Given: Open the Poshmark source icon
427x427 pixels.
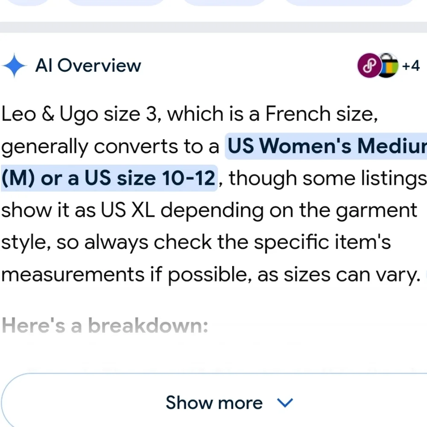Looking at the screenshot, I should tap(369, 66).
